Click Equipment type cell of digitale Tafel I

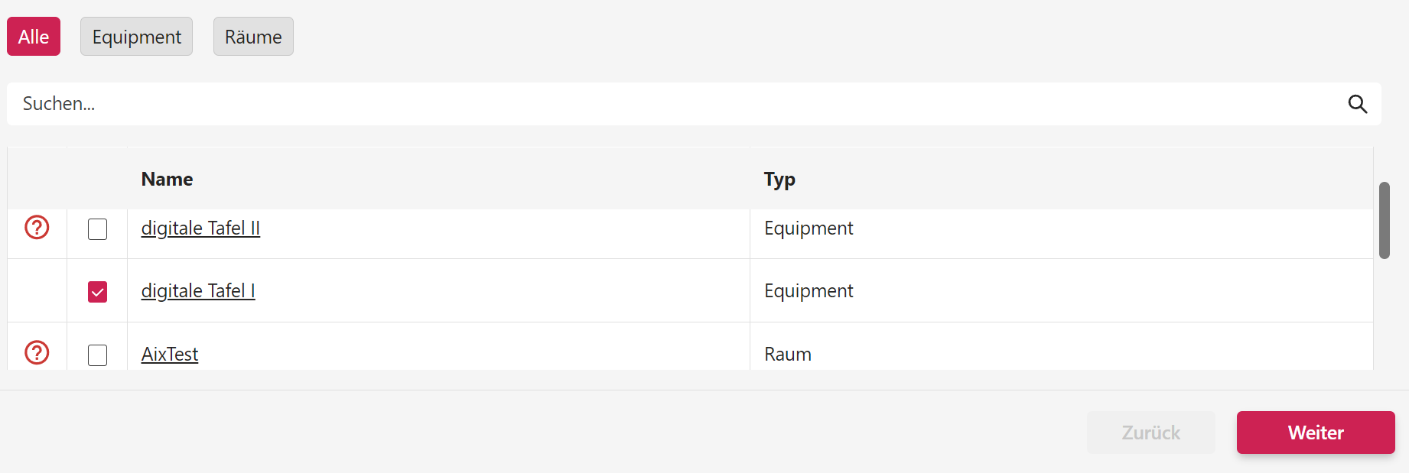(x=809, y=291)
